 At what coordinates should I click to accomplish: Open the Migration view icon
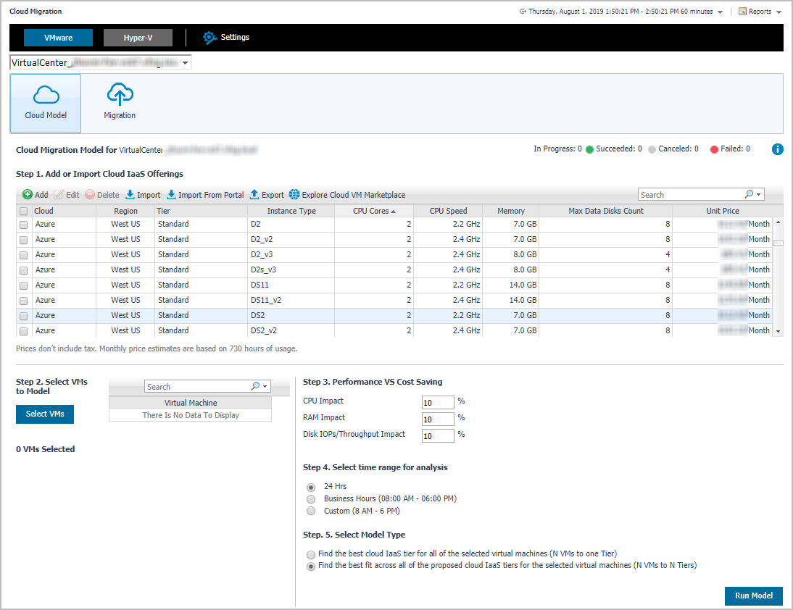(x=120, y=94)
